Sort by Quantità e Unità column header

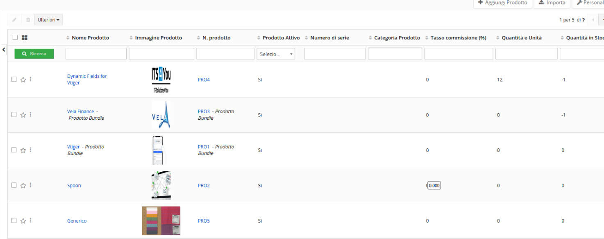pos(521,38)
